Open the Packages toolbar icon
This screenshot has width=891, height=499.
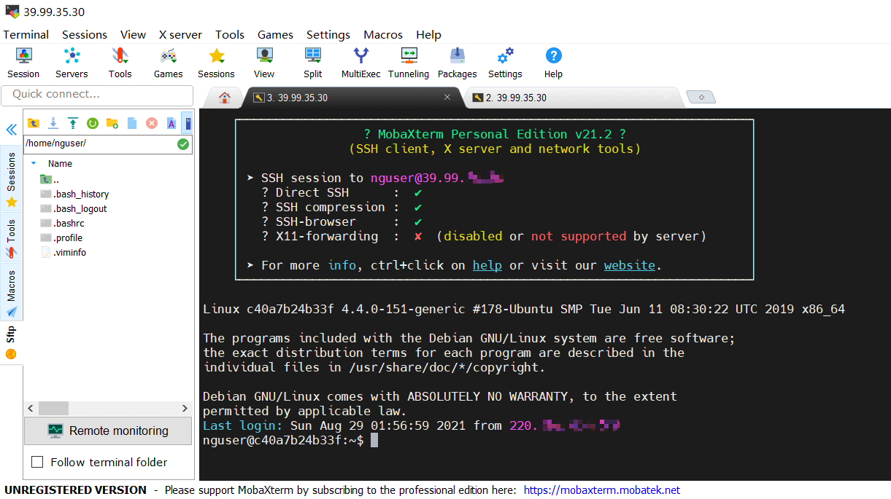(457, 63)
